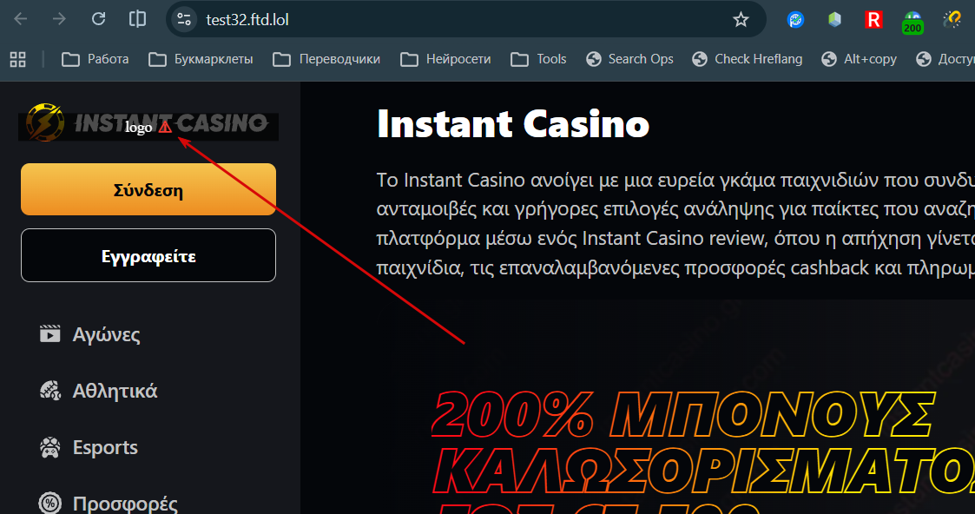Viewport: 975px width, 514px height.
Task: Open the Нейросети bookmarks folder
Action: click(445, 59)
